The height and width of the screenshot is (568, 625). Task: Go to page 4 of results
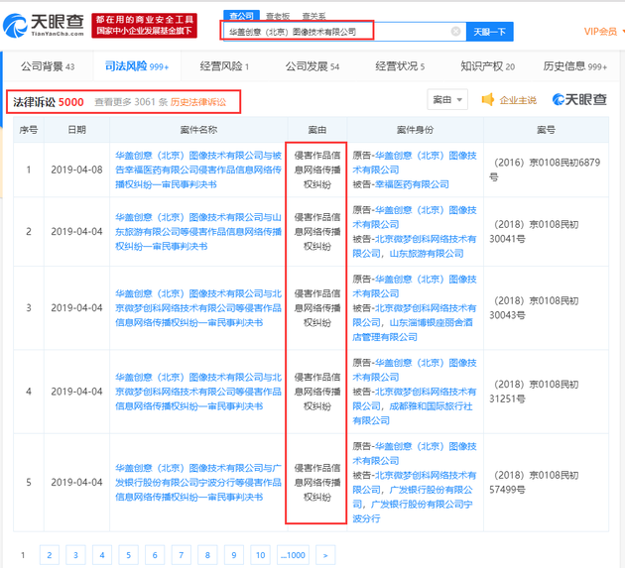[102, 555]
